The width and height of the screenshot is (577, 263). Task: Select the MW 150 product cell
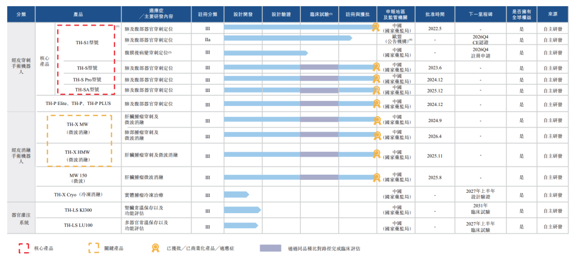click(x=78, y=178)
